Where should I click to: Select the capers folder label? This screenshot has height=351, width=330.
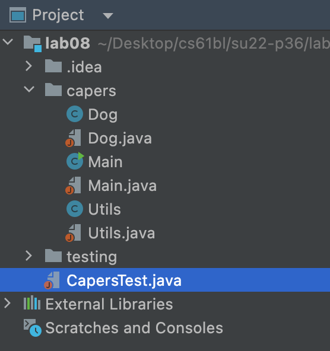(x=91, y=91)
